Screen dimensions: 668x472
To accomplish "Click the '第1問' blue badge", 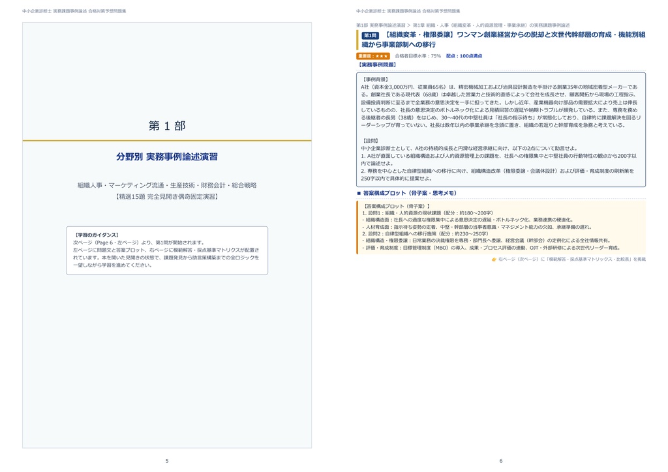I will click(371, 35).
